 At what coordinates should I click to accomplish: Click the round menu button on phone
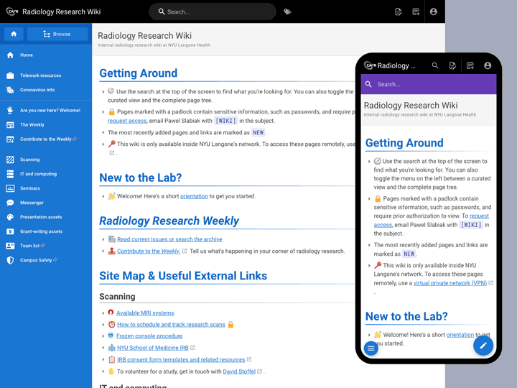[371, 348]
